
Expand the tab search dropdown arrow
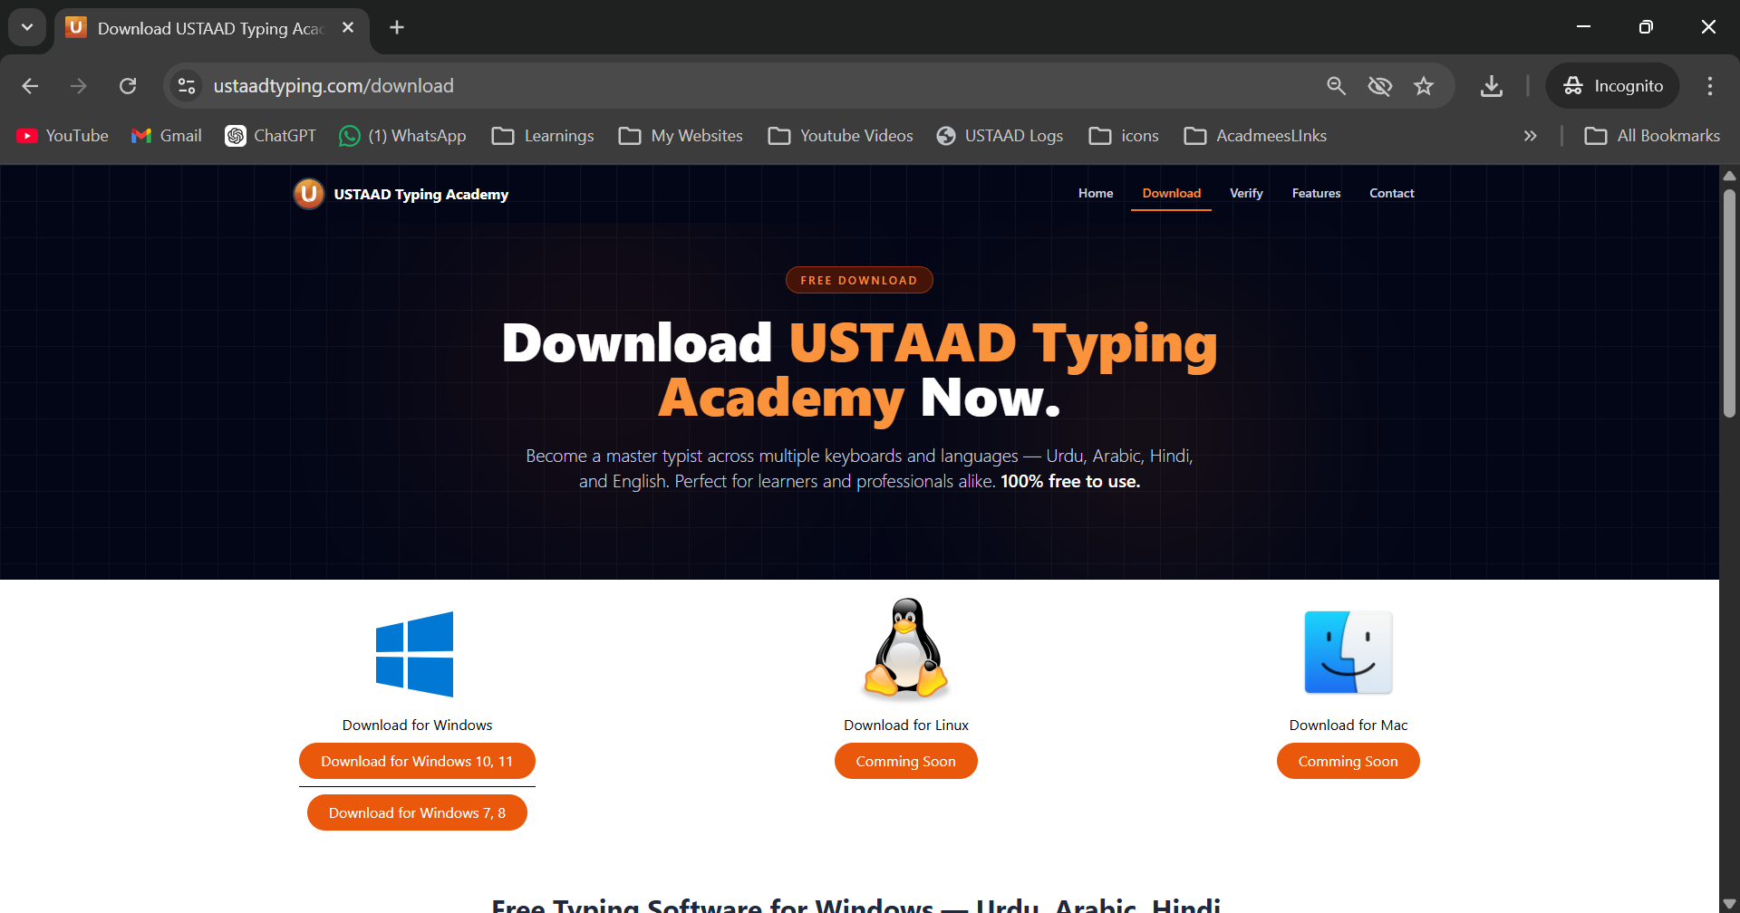pyautogui.click(x=27, y=27)
